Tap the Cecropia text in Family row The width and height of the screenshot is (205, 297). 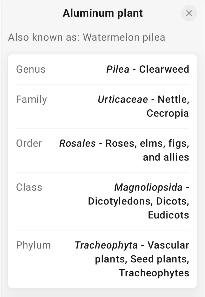coord(167,113)
